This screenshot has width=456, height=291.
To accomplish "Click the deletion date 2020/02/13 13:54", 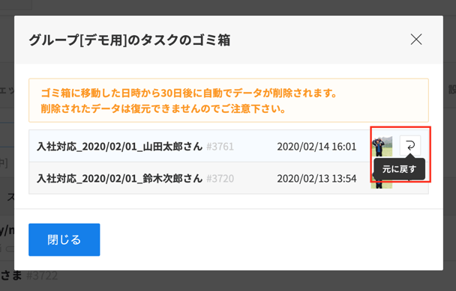I will click(316, 179).
